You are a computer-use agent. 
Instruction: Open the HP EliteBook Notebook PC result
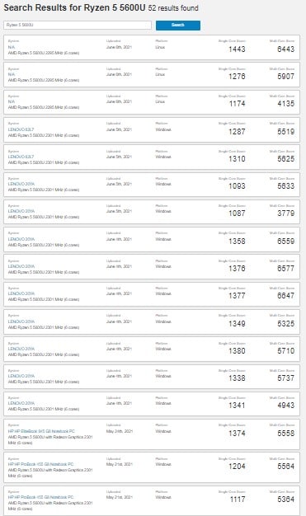[41, 431]
